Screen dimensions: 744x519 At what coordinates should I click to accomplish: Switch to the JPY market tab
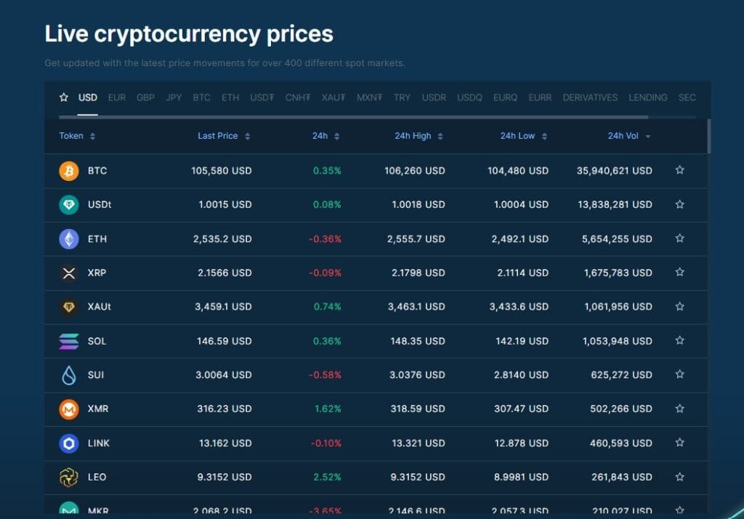click(x=174, y=98)
